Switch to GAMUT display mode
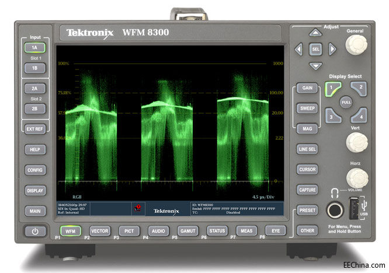 tap(188, 231)
